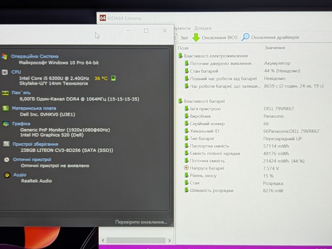Open Операційна Система section in front window

(x=35, y=56)
